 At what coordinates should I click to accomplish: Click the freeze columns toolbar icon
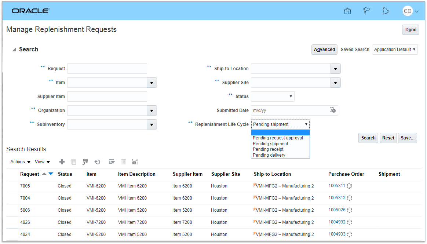[124, 162]
